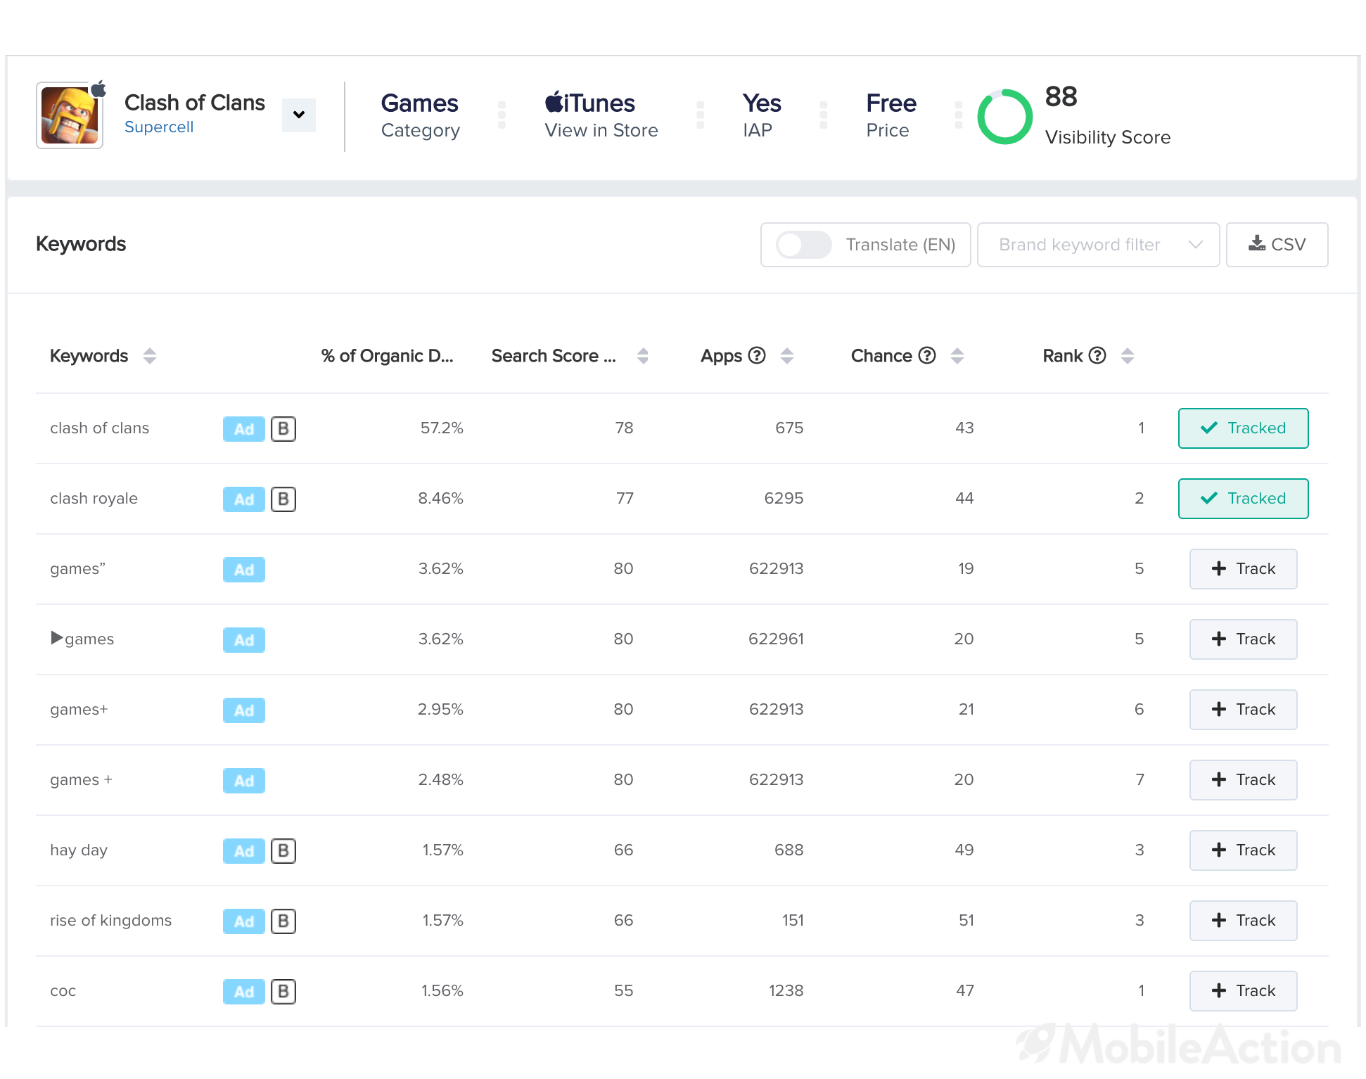Untrack the clash of clans keyword
Viewport: 1366px width, 1079px height.
pos(1243,428)
